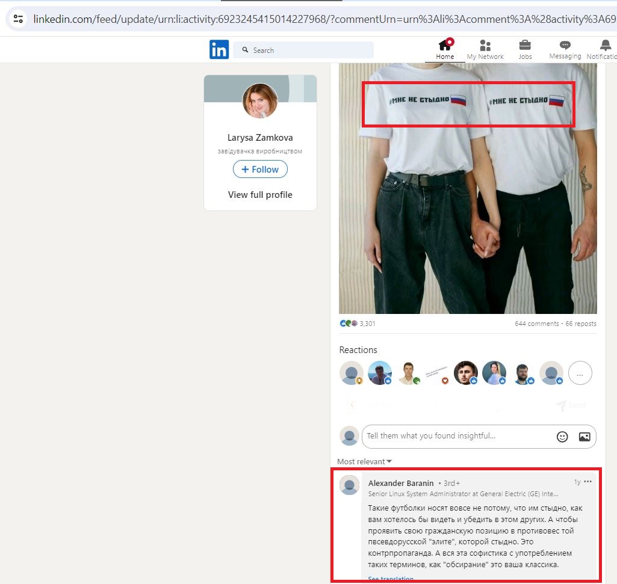Open site information icon in address bar
Screen dimensions: 617x584
click(18, 19)
